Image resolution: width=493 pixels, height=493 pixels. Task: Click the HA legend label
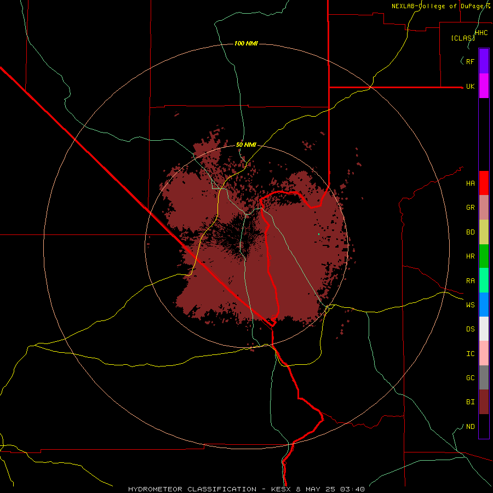470,184
